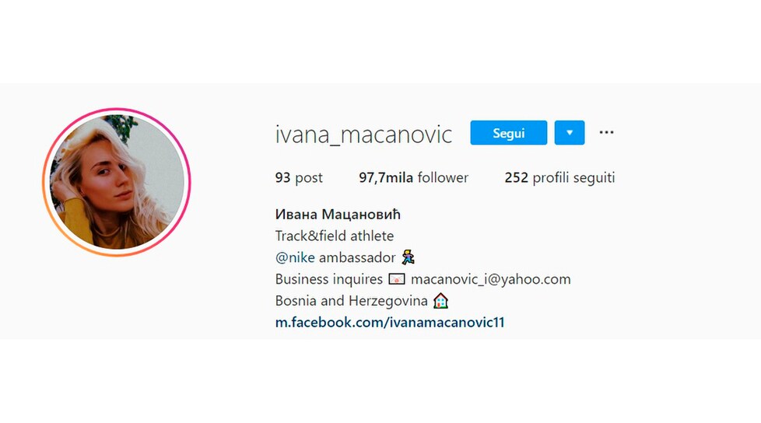Viewport: 761px width, 423px height.
Task: Open the 97,7mila follower list
Action: [413, 177]
